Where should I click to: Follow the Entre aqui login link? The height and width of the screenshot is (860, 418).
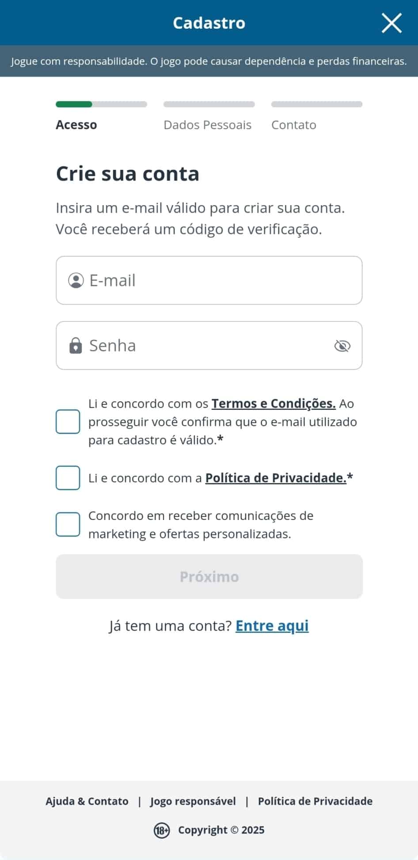272,626
